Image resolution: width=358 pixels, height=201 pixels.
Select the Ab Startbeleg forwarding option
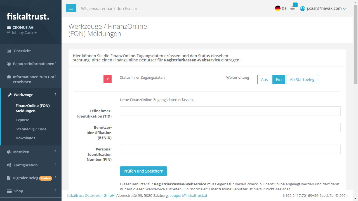[x=302, y=80]
